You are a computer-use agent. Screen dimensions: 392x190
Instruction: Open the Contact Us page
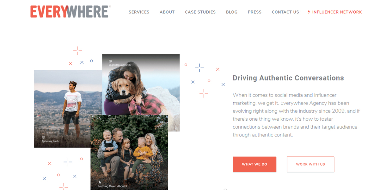point(285,12)
